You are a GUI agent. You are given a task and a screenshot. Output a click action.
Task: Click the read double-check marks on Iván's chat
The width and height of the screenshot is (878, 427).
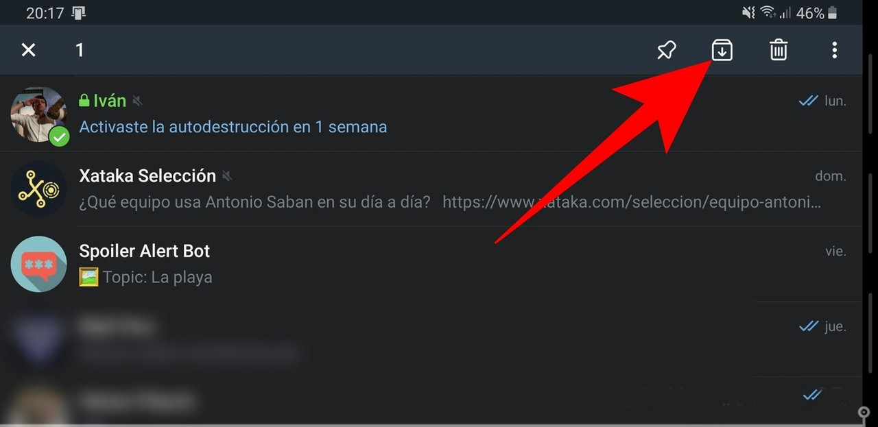(x=809, y=101)
